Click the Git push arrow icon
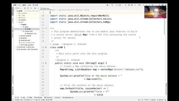Image resolution: width=179 pixels, height=101 pixels. coord(149,5)
